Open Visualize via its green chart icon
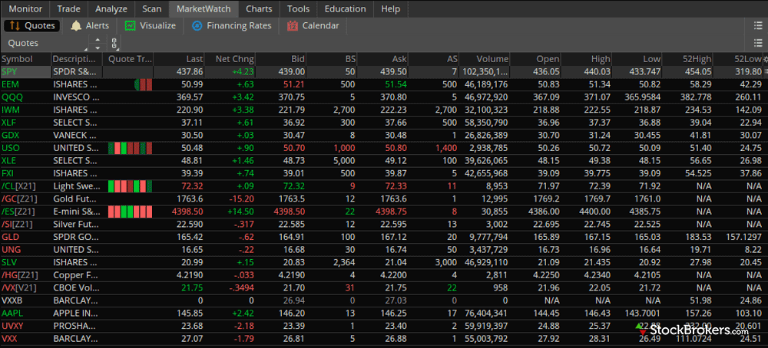 [x=131, y=25]
